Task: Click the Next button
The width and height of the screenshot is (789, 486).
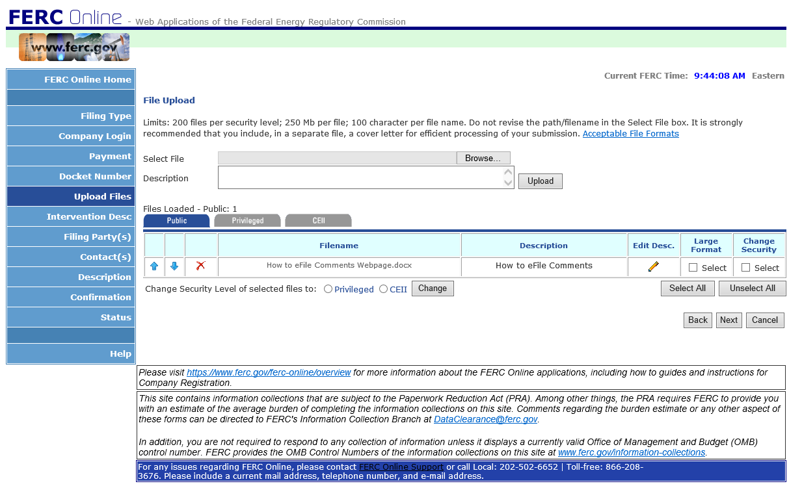Action: 729,320
